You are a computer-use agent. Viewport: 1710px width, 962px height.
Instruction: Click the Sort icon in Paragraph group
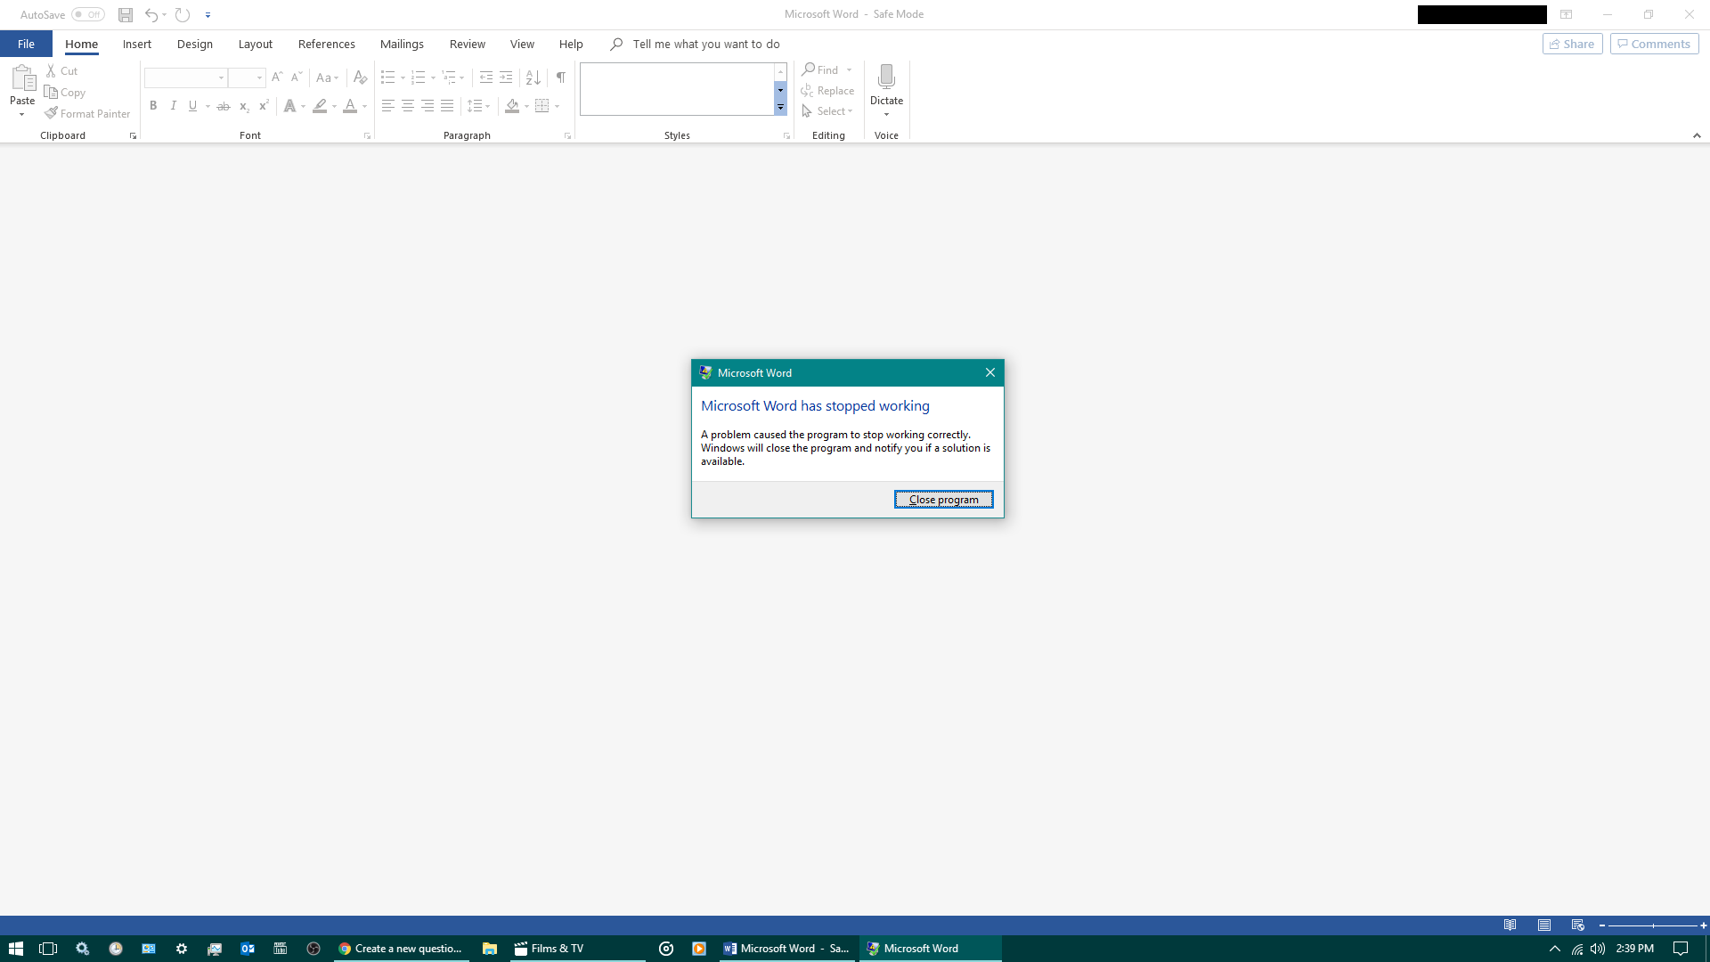click(x=533, y=77)
